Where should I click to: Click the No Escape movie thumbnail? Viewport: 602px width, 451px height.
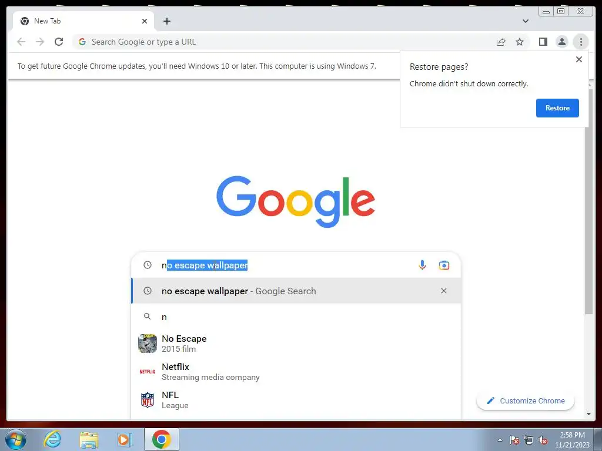[x=148, y=343]
